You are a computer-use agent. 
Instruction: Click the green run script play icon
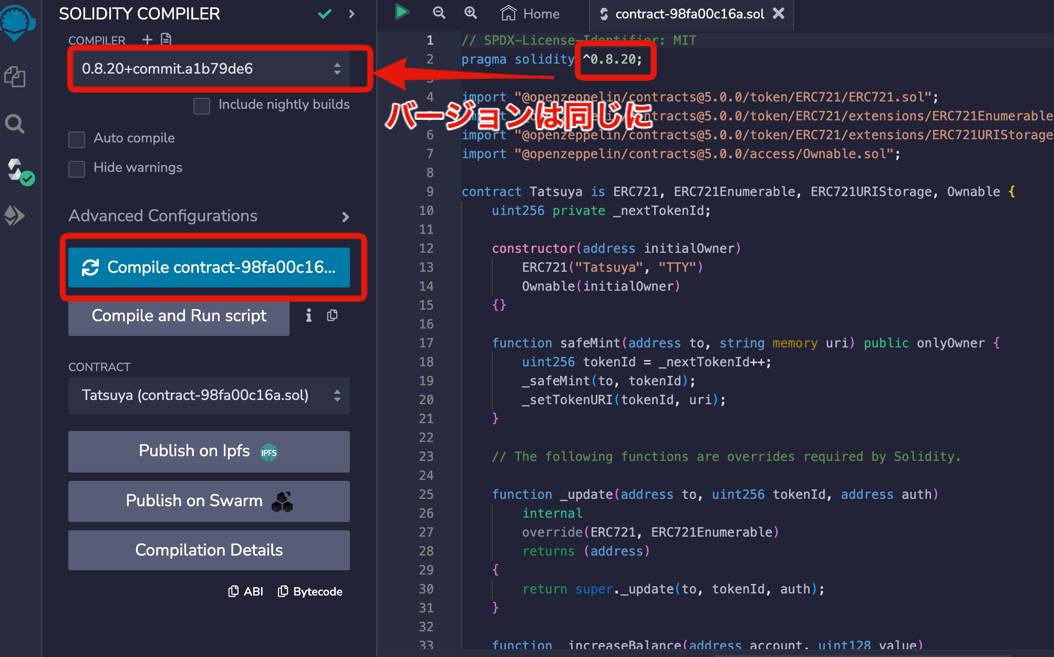tap(402, 13)
